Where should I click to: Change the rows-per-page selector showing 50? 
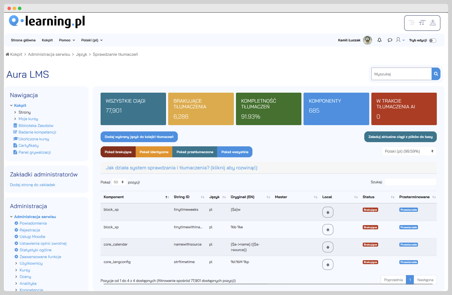pyautogui.click(x=119, y=182)
